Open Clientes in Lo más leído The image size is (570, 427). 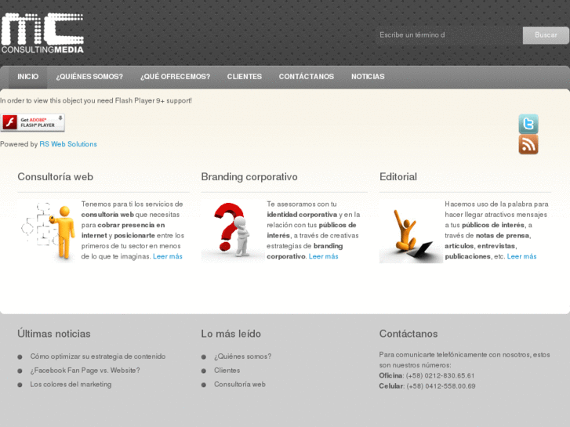227,371
